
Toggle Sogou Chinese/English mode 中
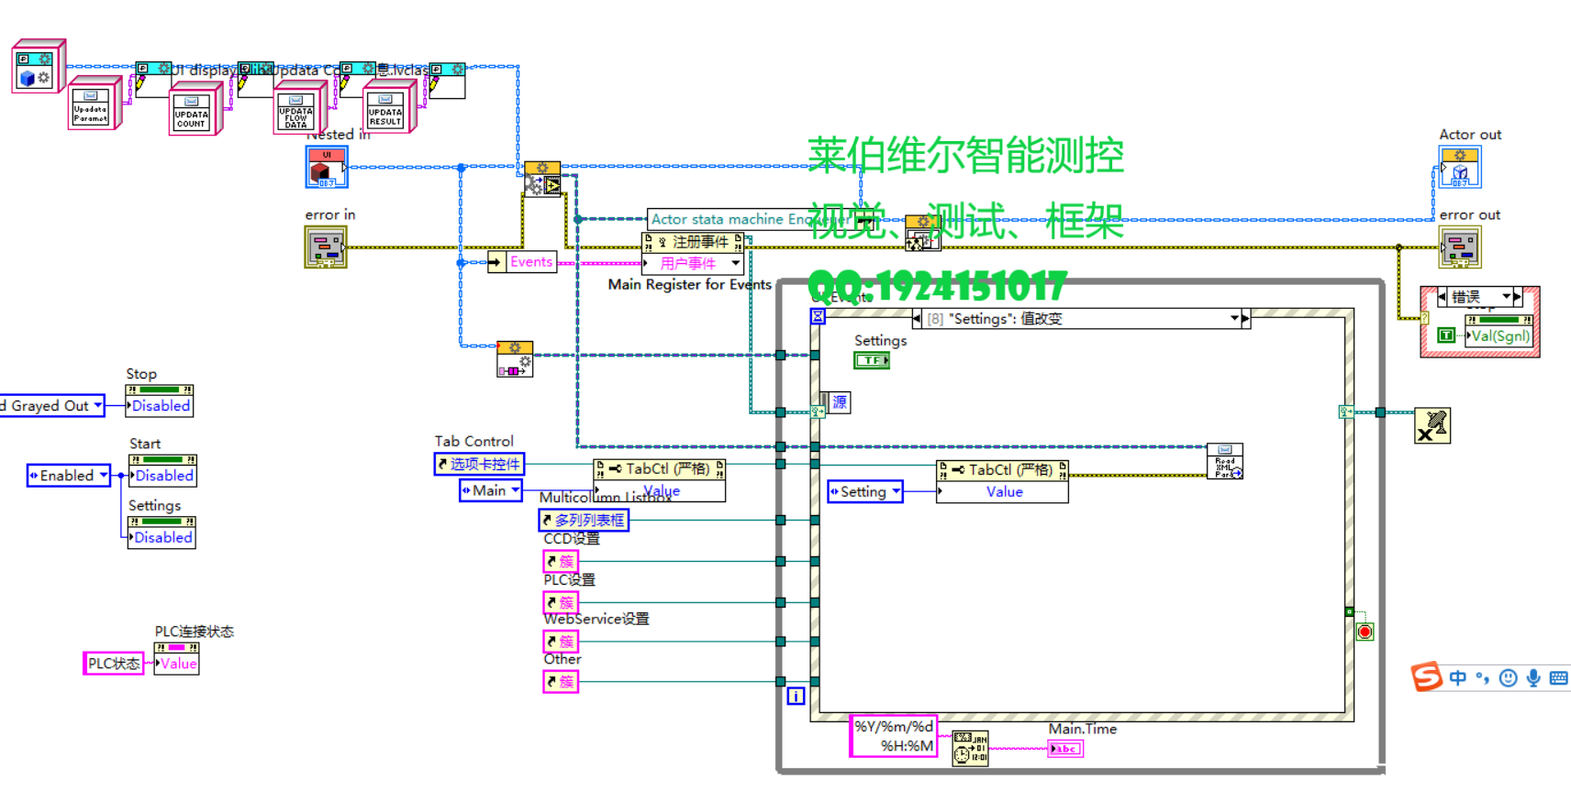[1458, 678]
